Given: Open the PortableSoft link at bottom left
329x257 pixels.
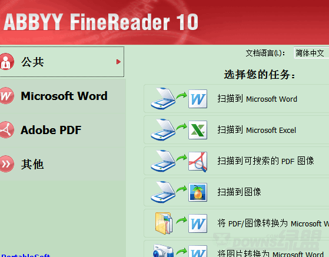Looking at the screenshot, I should click(25, 255).
